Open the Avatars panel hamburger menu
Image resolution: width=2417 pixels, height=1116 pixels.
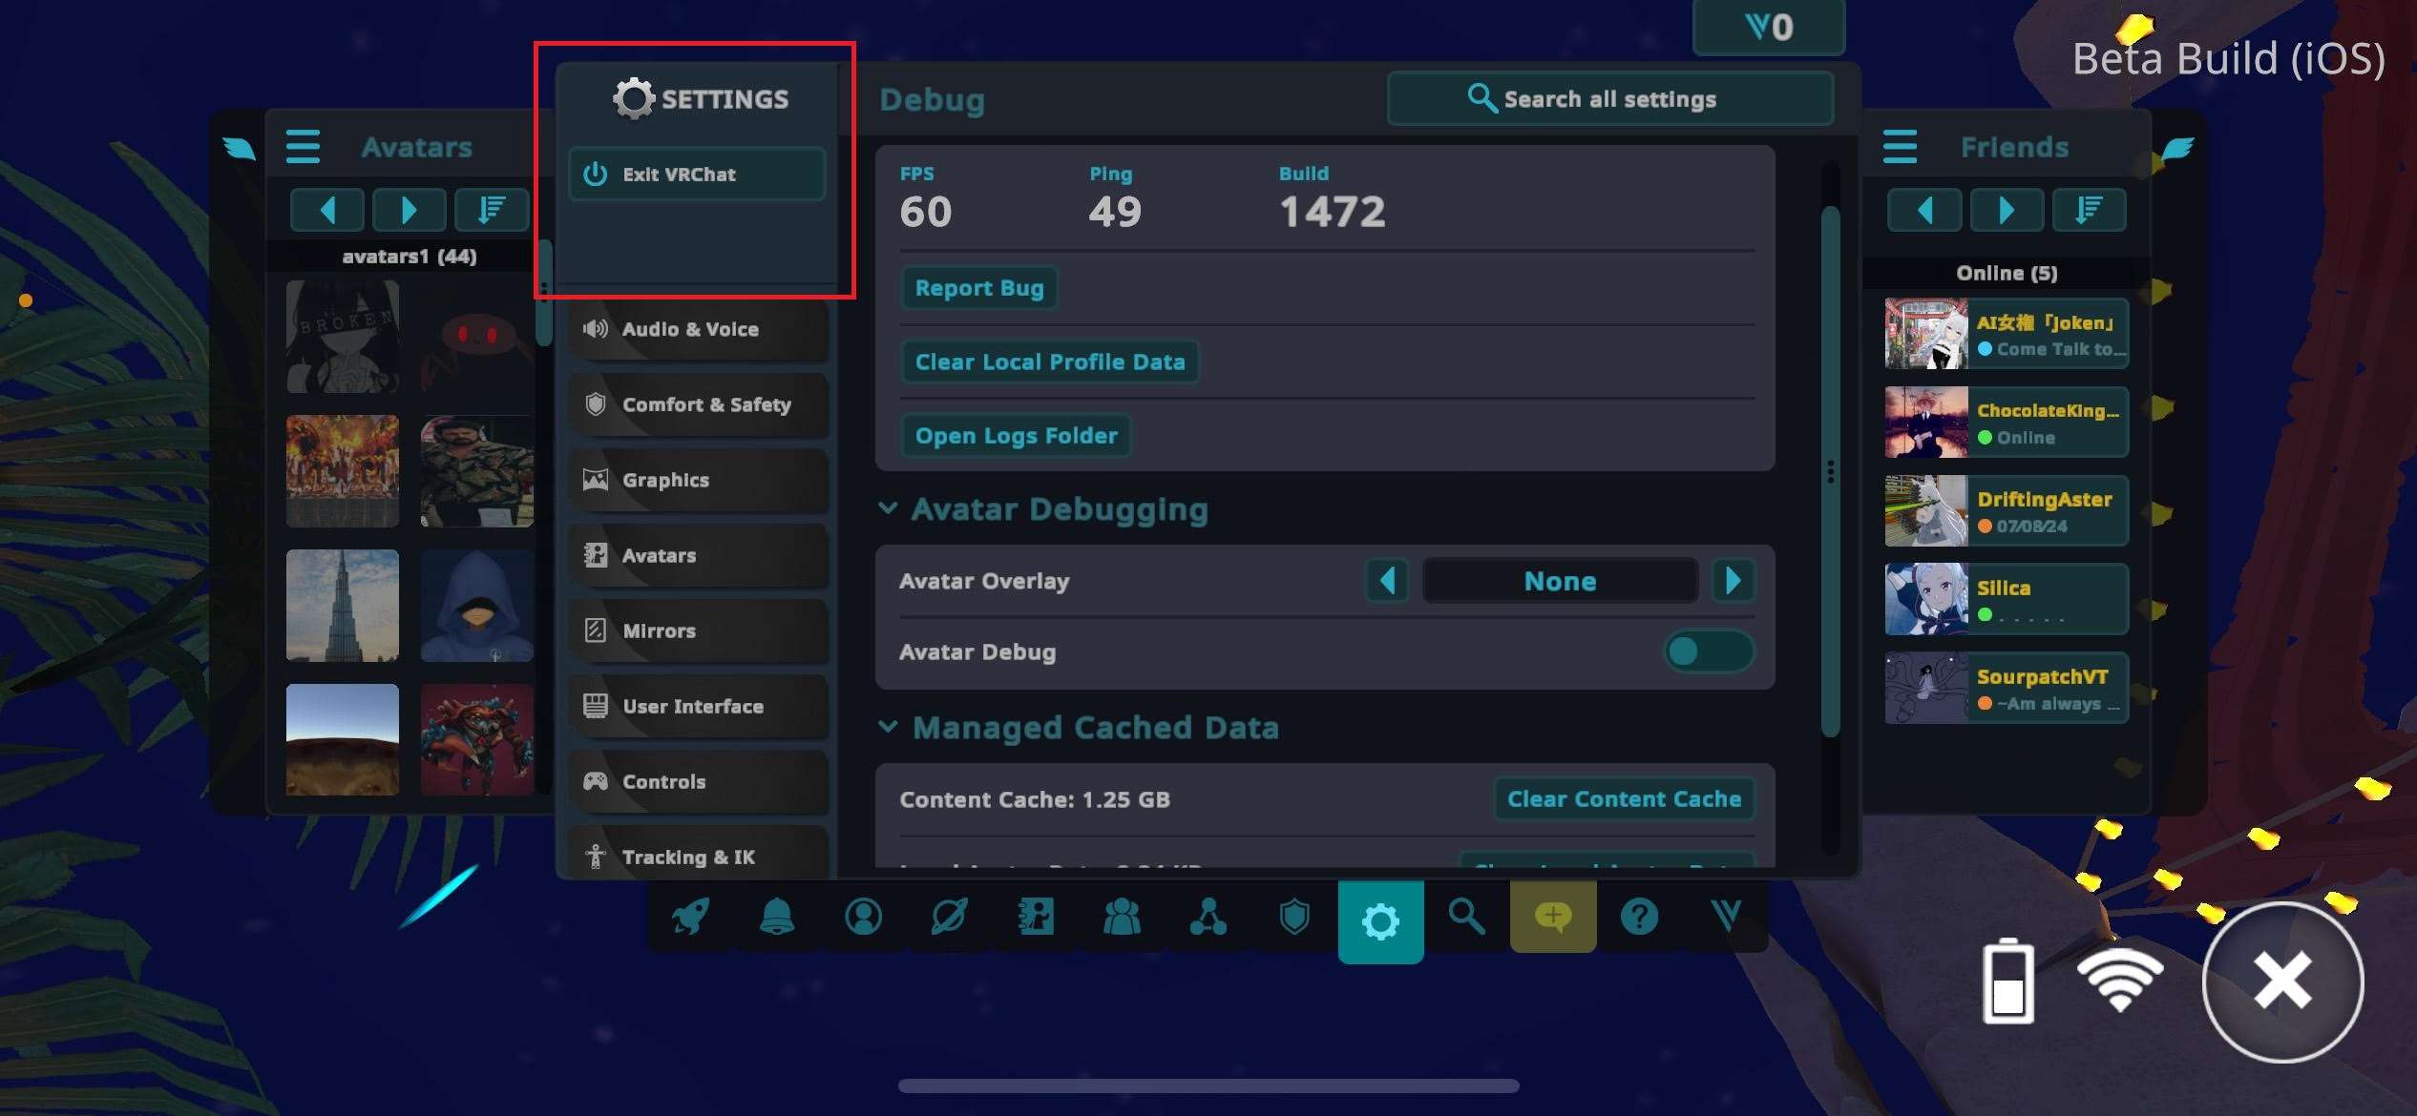303,147
